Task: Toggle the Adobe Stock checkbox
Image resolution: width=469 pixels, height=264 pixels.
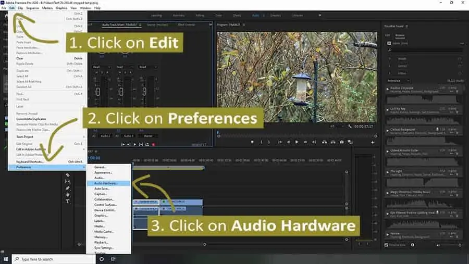Action: point(389,43)
